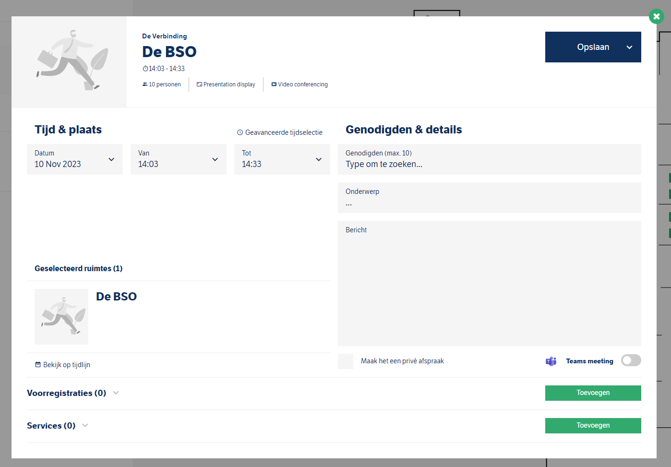Viewport: 671px width, 467px height.
Task: Open the Opslaan dropdown arrow
Action: [x=629, y=47]
